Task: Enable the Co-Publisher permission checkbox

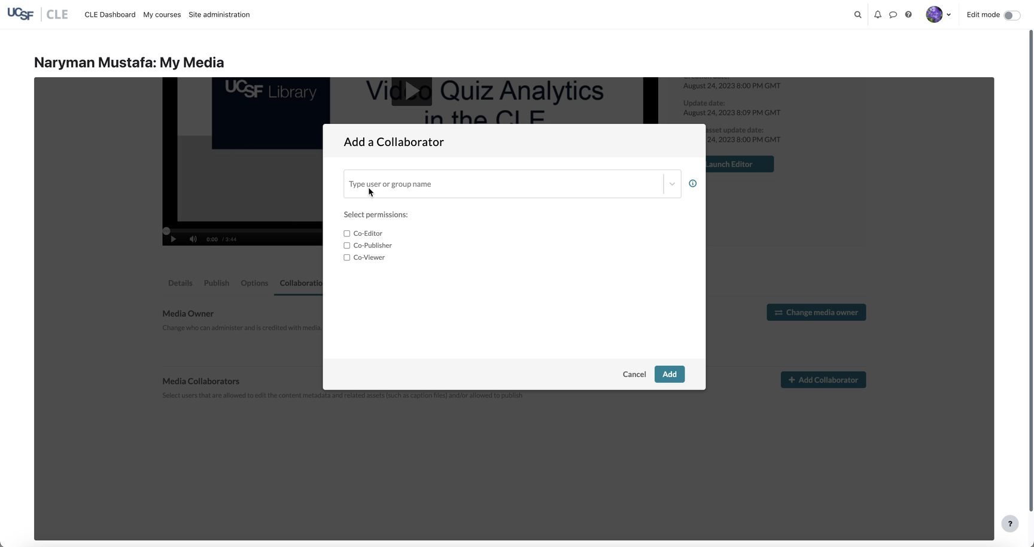Action: click(x=347, y=245)
